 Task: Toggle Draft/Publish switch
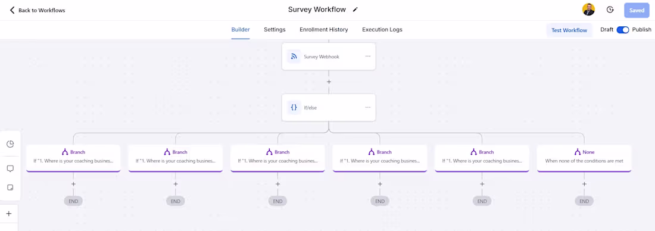click(623, 30)
